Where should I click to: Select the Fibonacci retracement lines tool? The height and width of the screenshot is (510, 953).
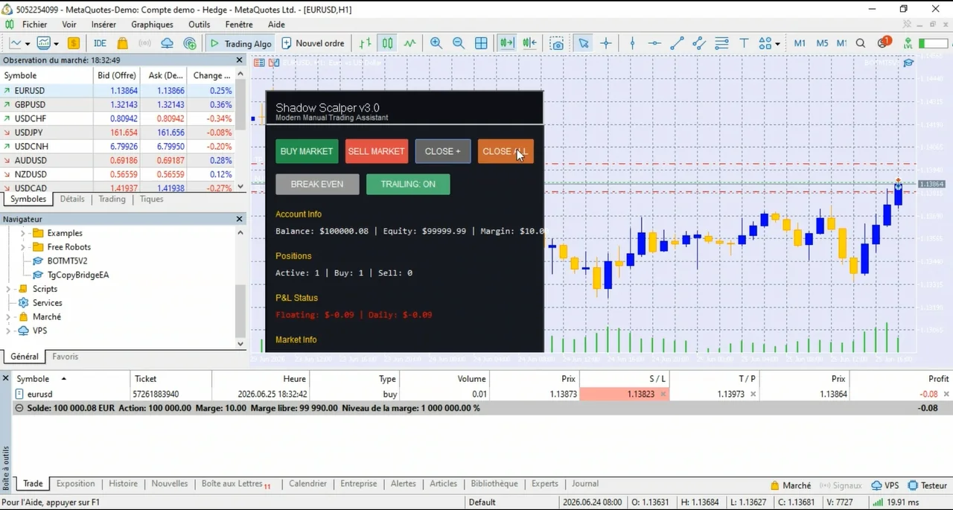[x=721, y=43]
